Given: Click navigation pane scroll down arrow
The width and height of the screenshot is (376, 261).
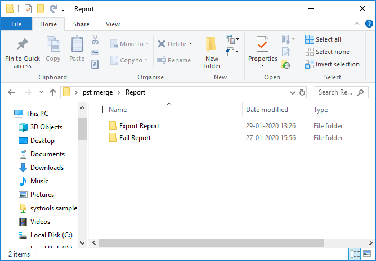Looking at the screenshot, I should tap(82, 243).
